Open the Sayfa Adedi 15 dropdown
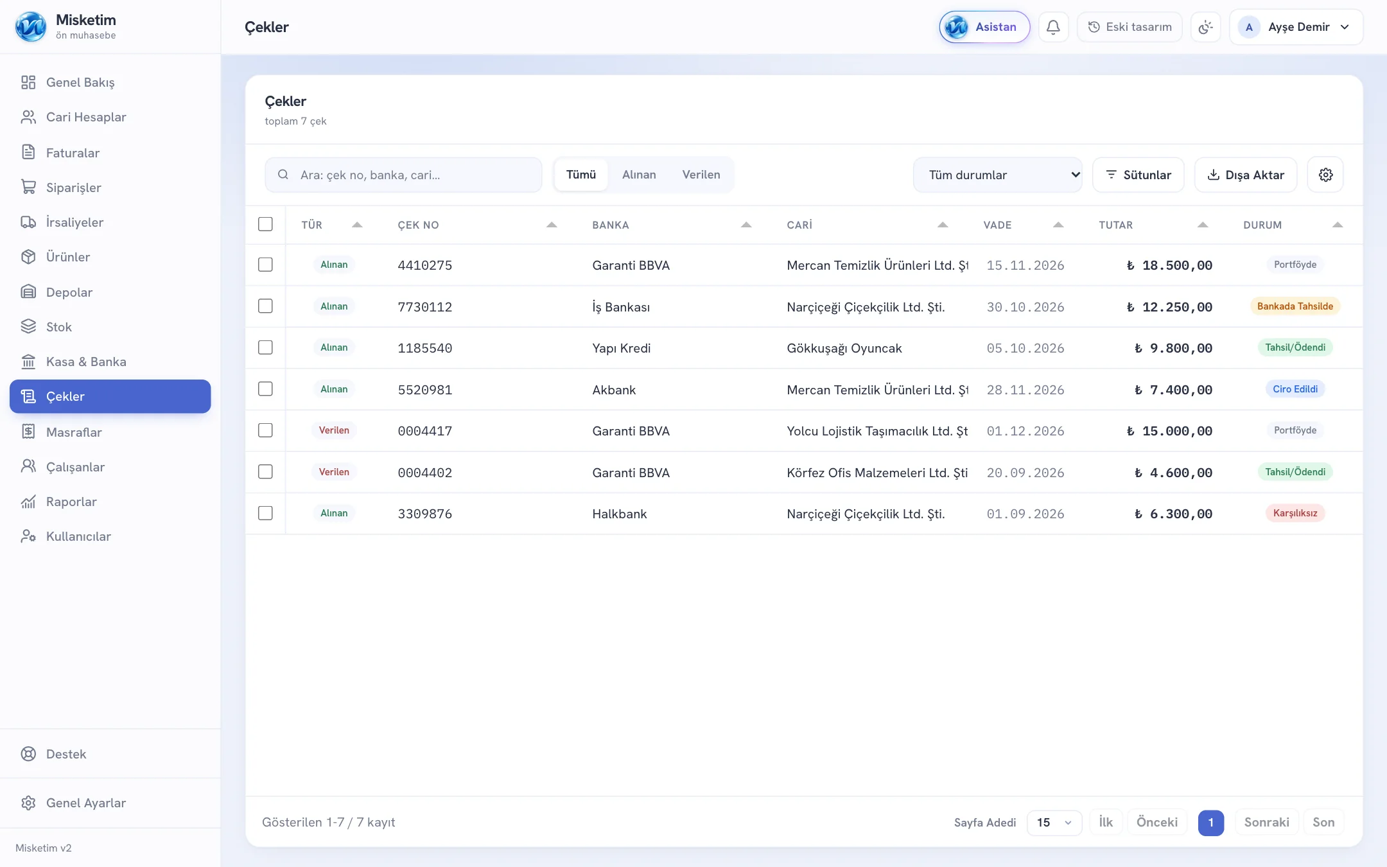This screenshot has width=1387, height=867. click(x=1054, y=822)
